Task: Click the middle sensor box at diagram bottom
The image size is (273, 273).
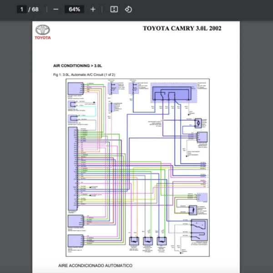Action: (x=148, y=241)
